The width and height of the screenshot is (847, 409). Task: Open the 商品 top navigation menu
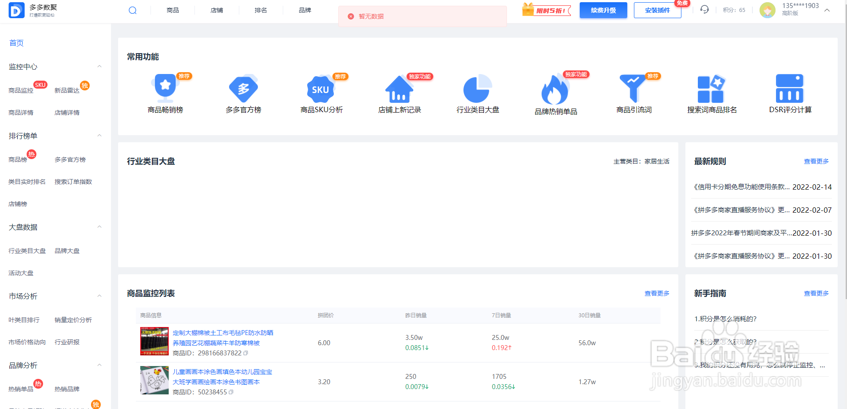pyautogui.click(x=173, y=10)
